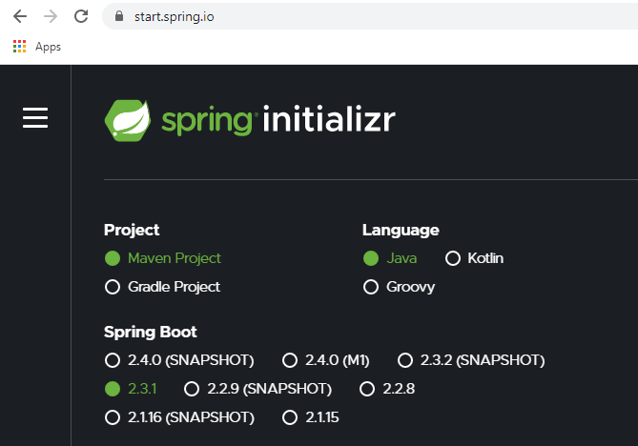Open the Apps bookmark shortcut label
Viewport: 638px width, 446px height.
[x=48, y=47]
